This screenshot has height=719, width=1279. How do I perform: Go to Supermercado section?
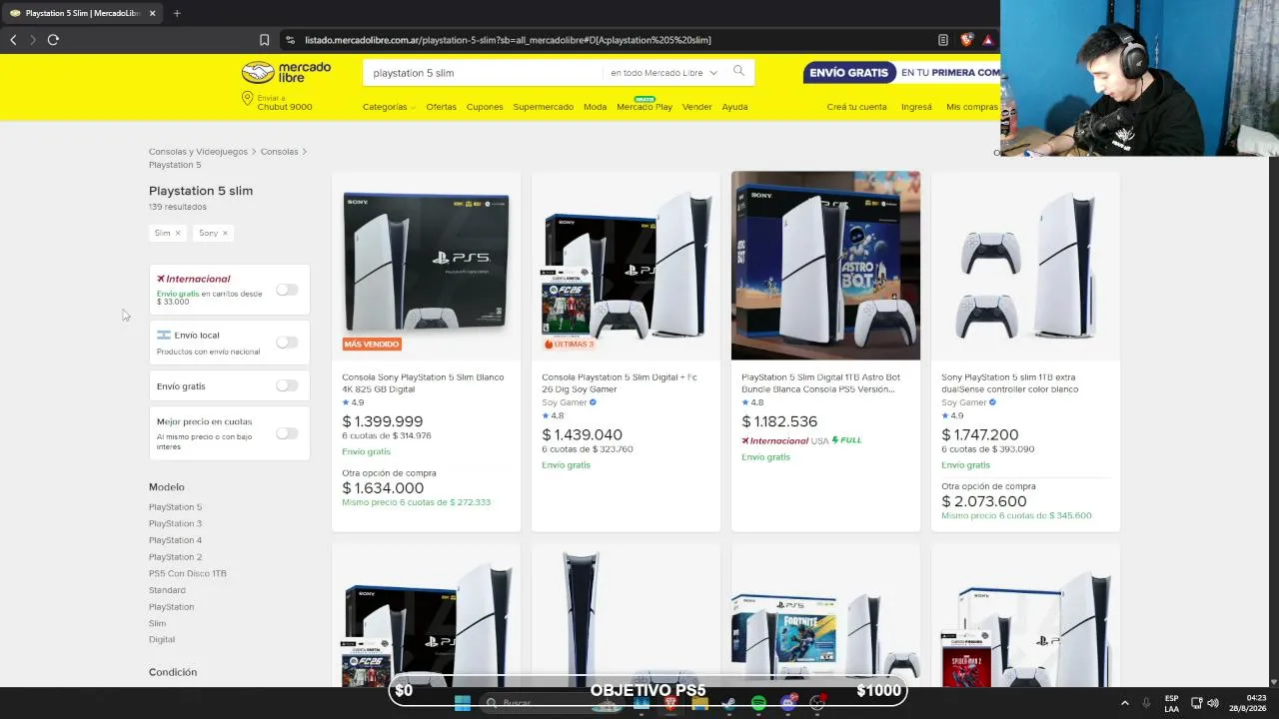[544, 107]
